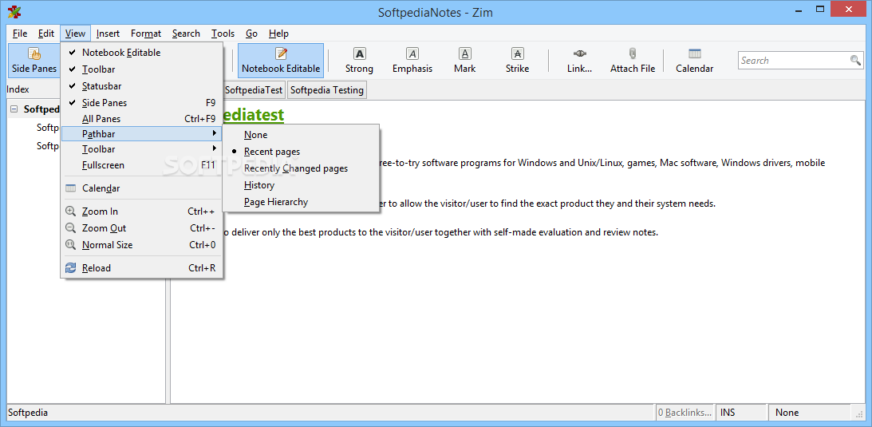
Task: Select None in Pathbar submenu
Action: click(x=301, y=135)
